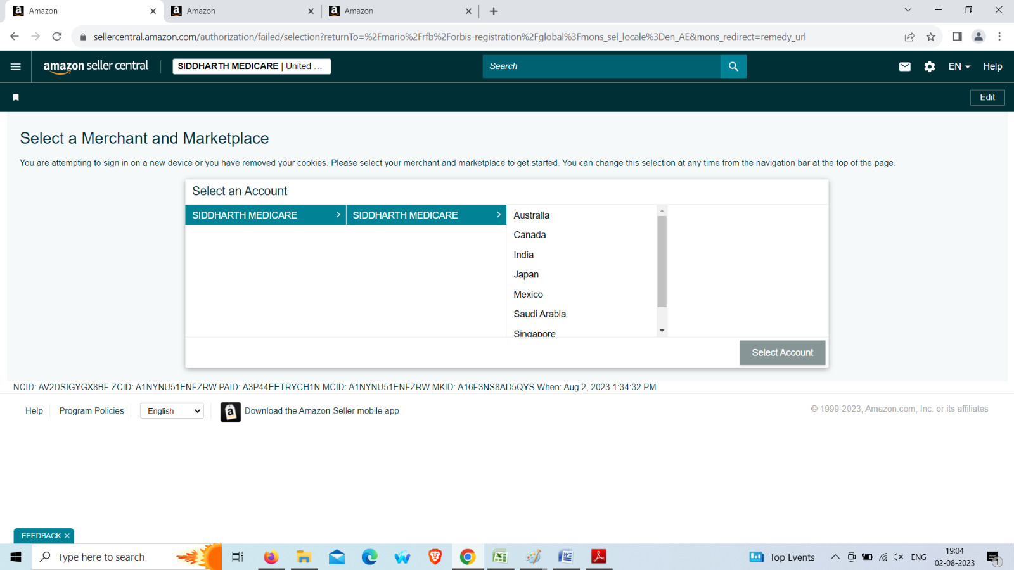The height and width of the screenshot is (570, 1014).
Task: Click the Amazon Seller mobile app icon
Action: pyautogui.click(x=231, y=412)
